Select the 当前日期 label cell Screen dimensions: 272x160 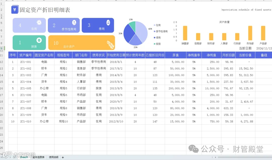(x=245, y=48)
